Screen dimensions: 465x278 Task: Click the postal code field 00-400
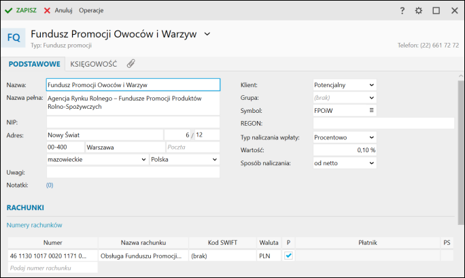(65, 147)
